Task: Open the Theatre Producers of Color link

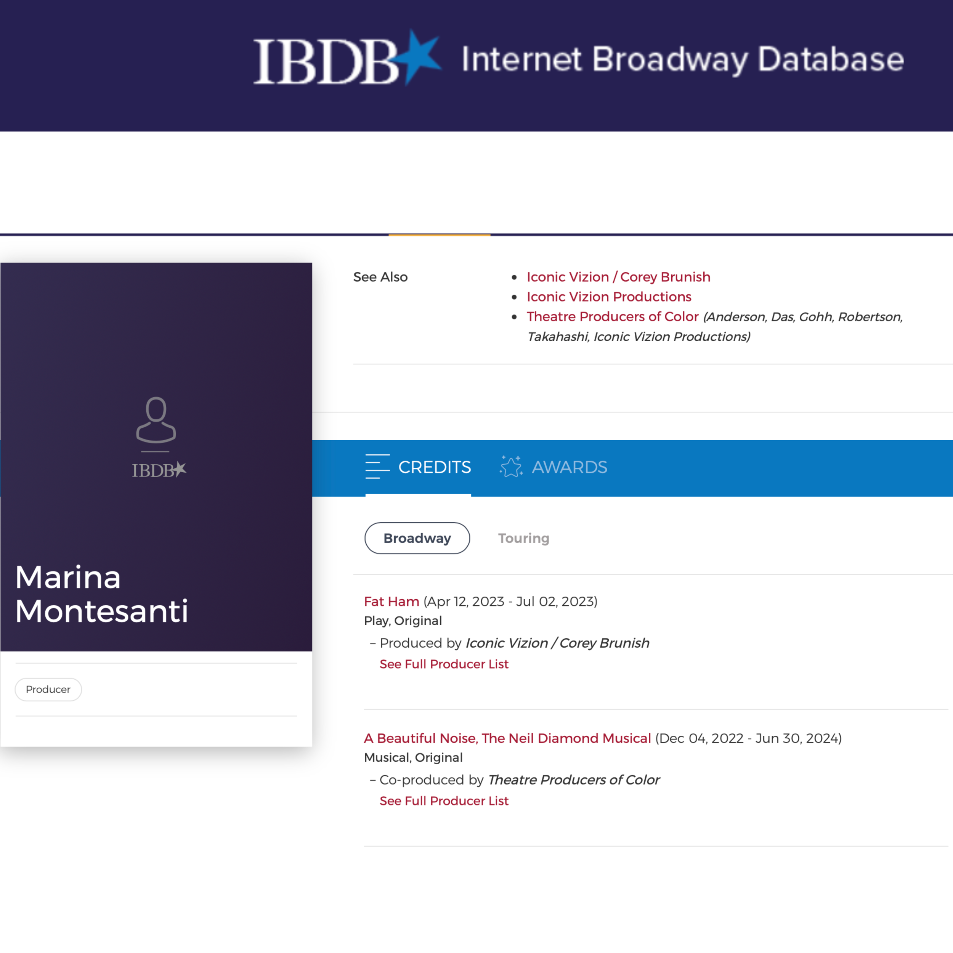Action: point(612,316)
